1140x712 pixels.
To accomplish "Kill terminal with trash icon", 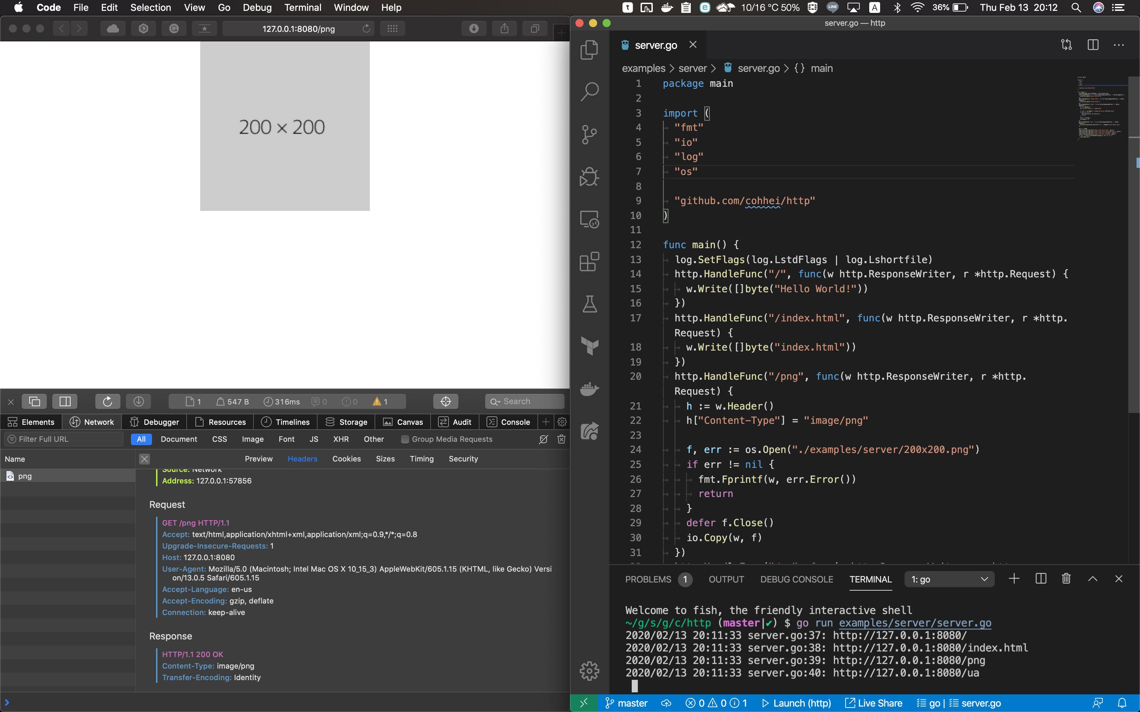I will 1066,579.
